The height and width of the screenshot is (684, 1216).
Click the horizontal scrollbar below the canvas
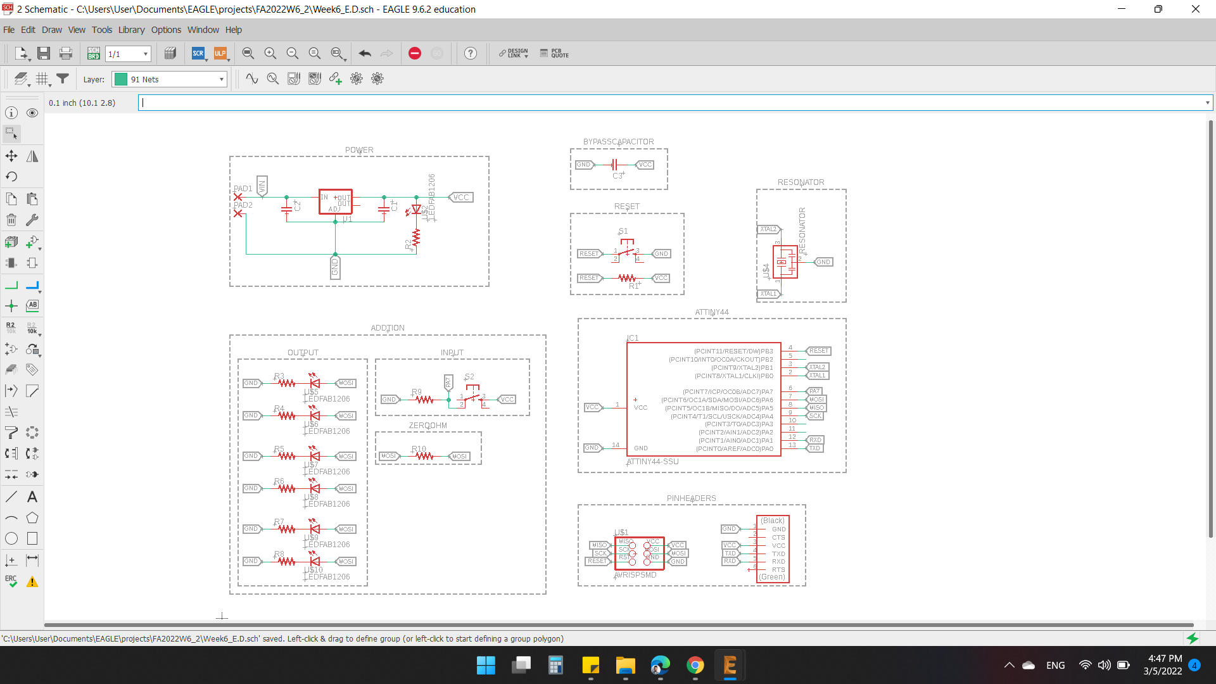(619, 625)
